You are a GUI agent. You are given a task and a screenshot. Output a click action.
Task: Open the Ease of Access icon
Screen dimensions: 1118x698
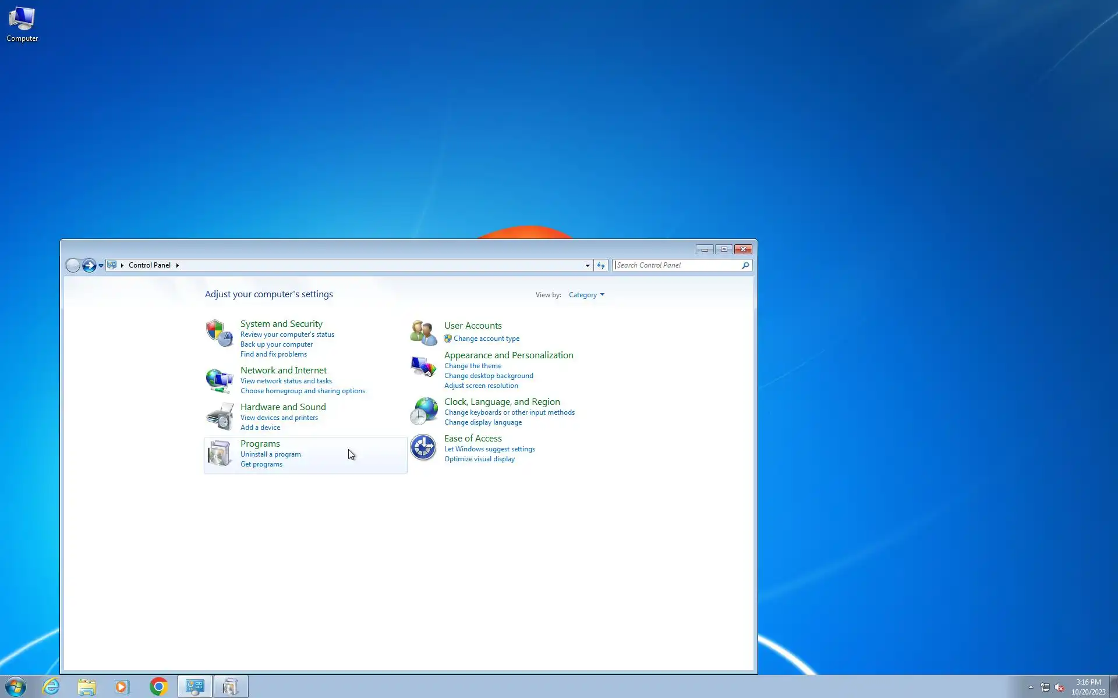423,447
